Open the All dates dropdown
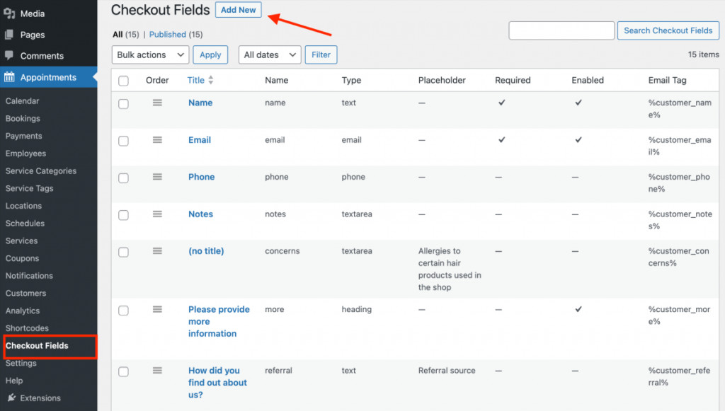 pos(269,54)
